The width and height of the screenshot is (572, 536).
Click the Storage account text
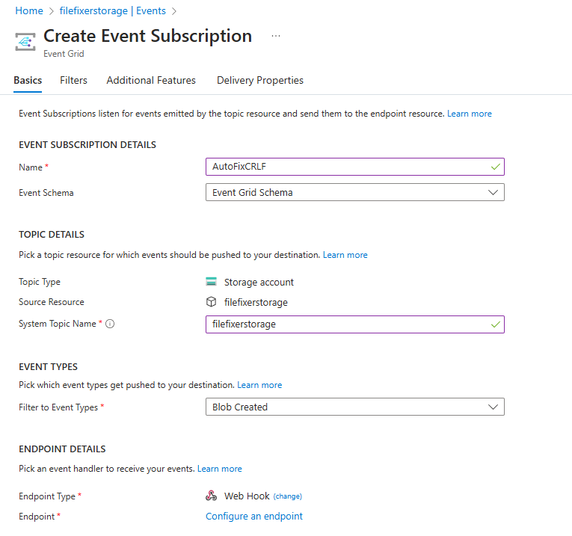[259, 283]
